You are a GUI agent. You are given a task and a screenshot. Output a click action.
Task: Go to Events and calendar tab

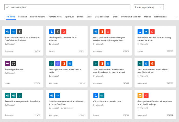click(131, 17)
